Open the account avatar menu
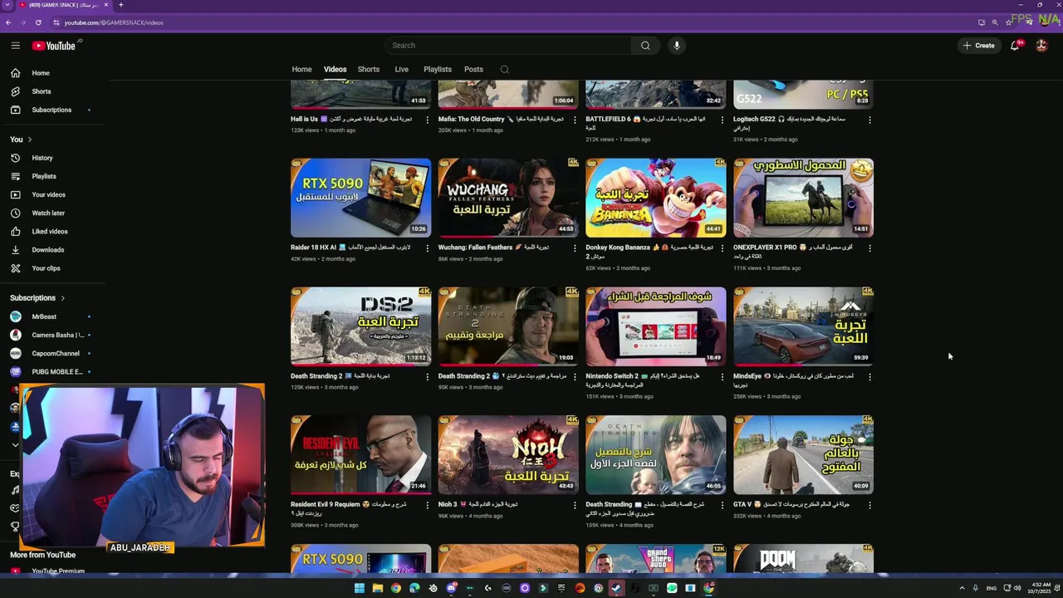The width and height of the screenshot is (1063, 598). click(x=1041, y=46)
